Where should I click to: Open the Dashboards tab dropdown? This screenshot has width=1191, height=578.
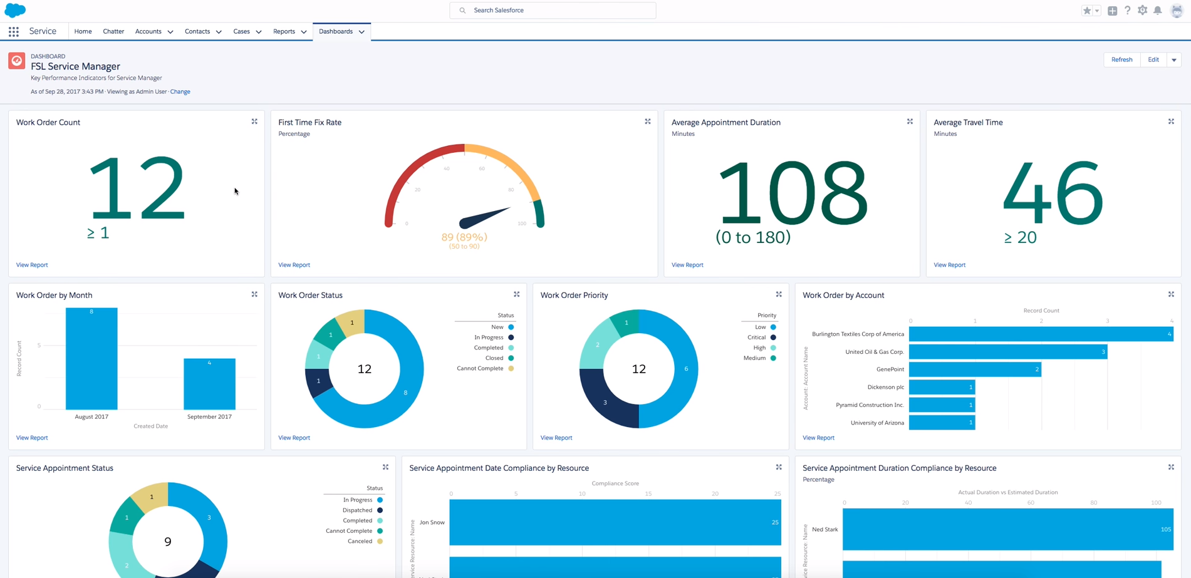point(361,31)
